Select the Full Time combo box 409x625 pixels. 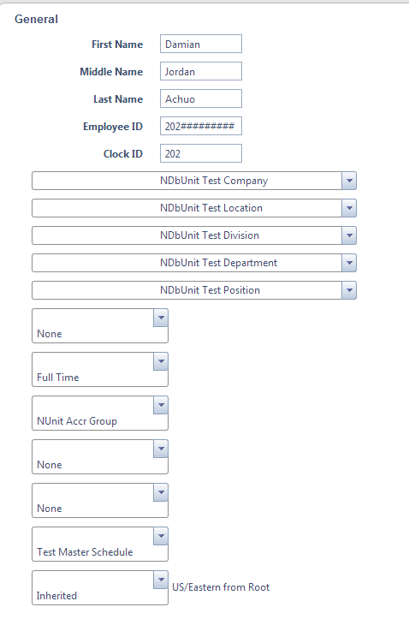click(100, 370)
